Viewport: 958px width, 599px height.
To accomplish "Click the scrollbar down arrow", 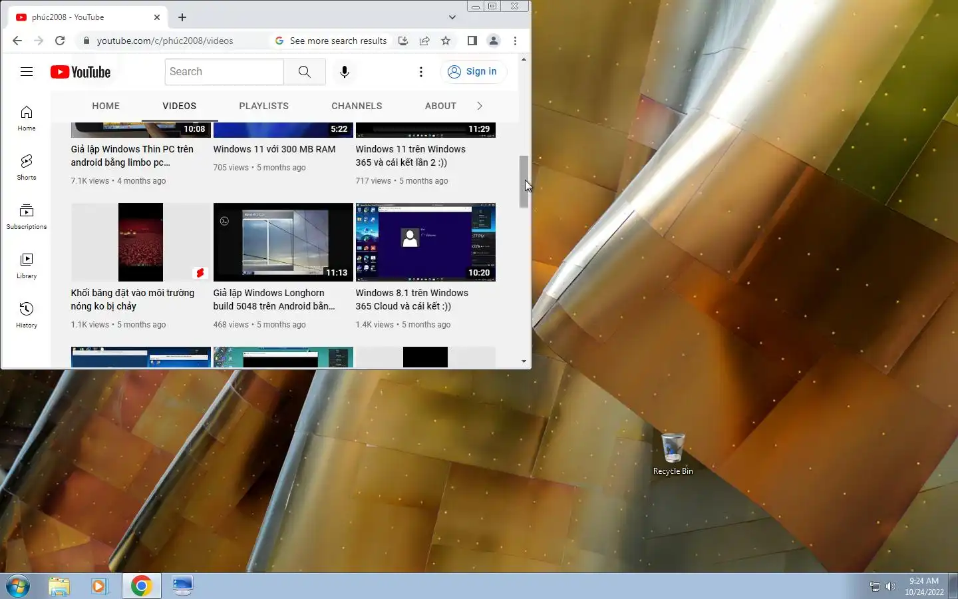I will tap(524, 361).
